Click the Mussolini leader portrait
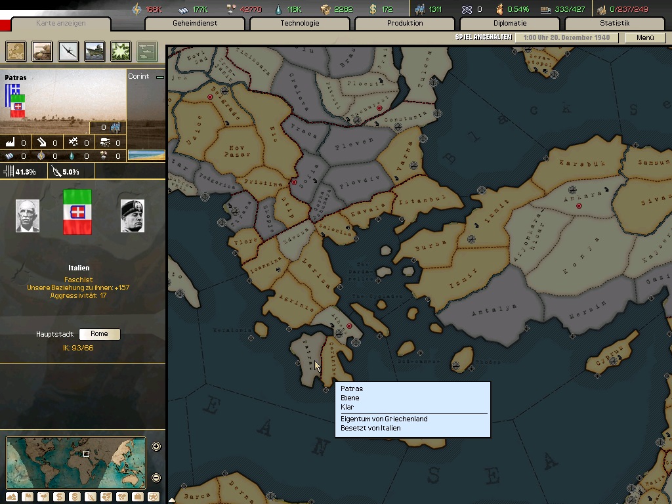672x504 pixels. [132, 216]
